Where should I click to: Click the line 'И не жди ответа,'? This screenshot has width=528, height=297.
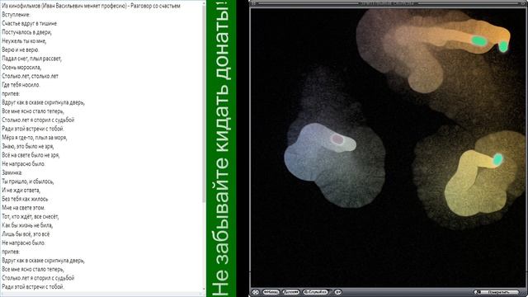click(21, 190)
